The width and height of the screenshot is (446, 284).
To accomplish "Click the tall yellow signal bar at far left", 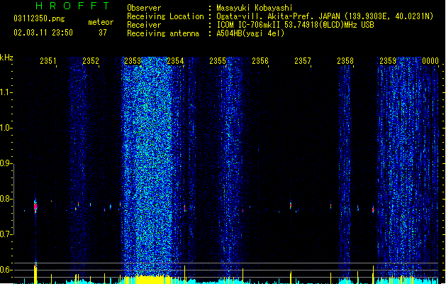I will (35, 274).
